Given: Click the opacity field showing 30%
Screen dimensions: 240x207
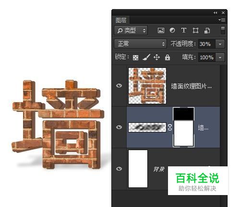Looking at the screenshot, I should pos(206,44).
